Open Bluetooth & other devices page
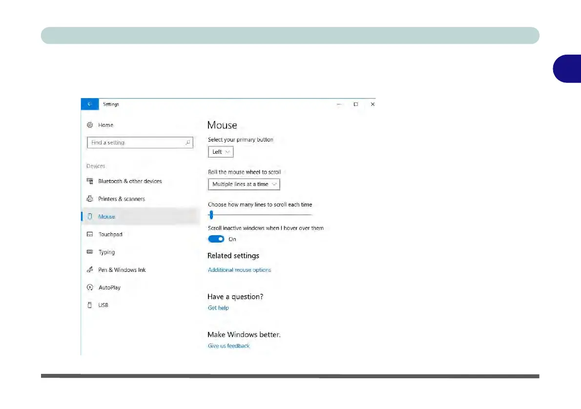Image resolution: width=581 pixels, height=409 pixels. (130, 181)
